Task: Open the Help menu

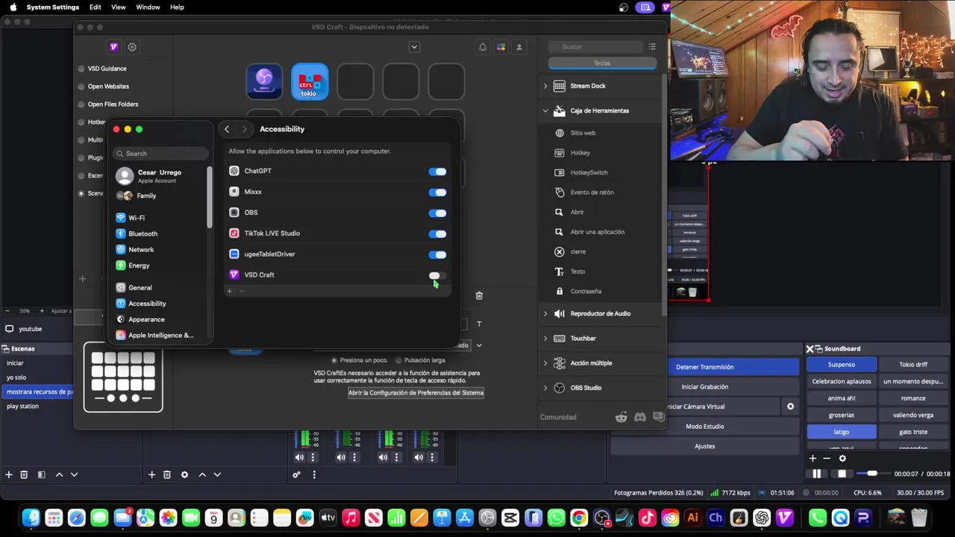Action: coord(177,7)
